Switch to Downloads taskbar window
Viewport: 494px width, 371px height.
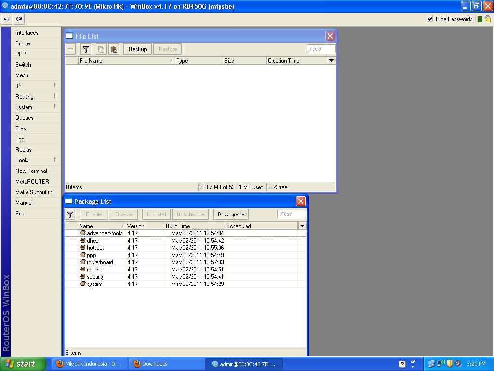click(x=166, y=364)
